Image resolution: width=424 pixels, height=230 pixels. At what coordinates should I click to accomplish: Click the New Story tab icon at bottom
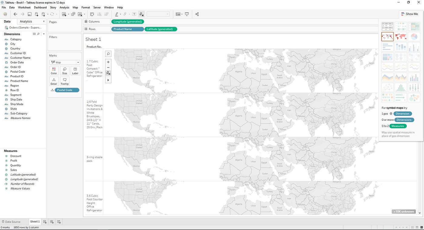pyautogui.click(x=59, y=222)
